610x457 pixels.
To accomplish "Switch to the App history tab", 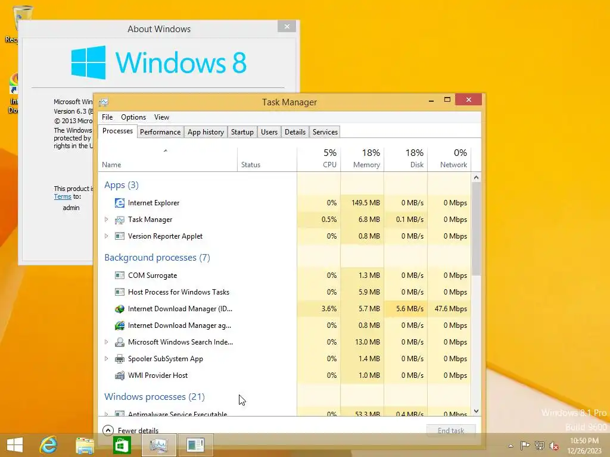I will coord(206,132).
